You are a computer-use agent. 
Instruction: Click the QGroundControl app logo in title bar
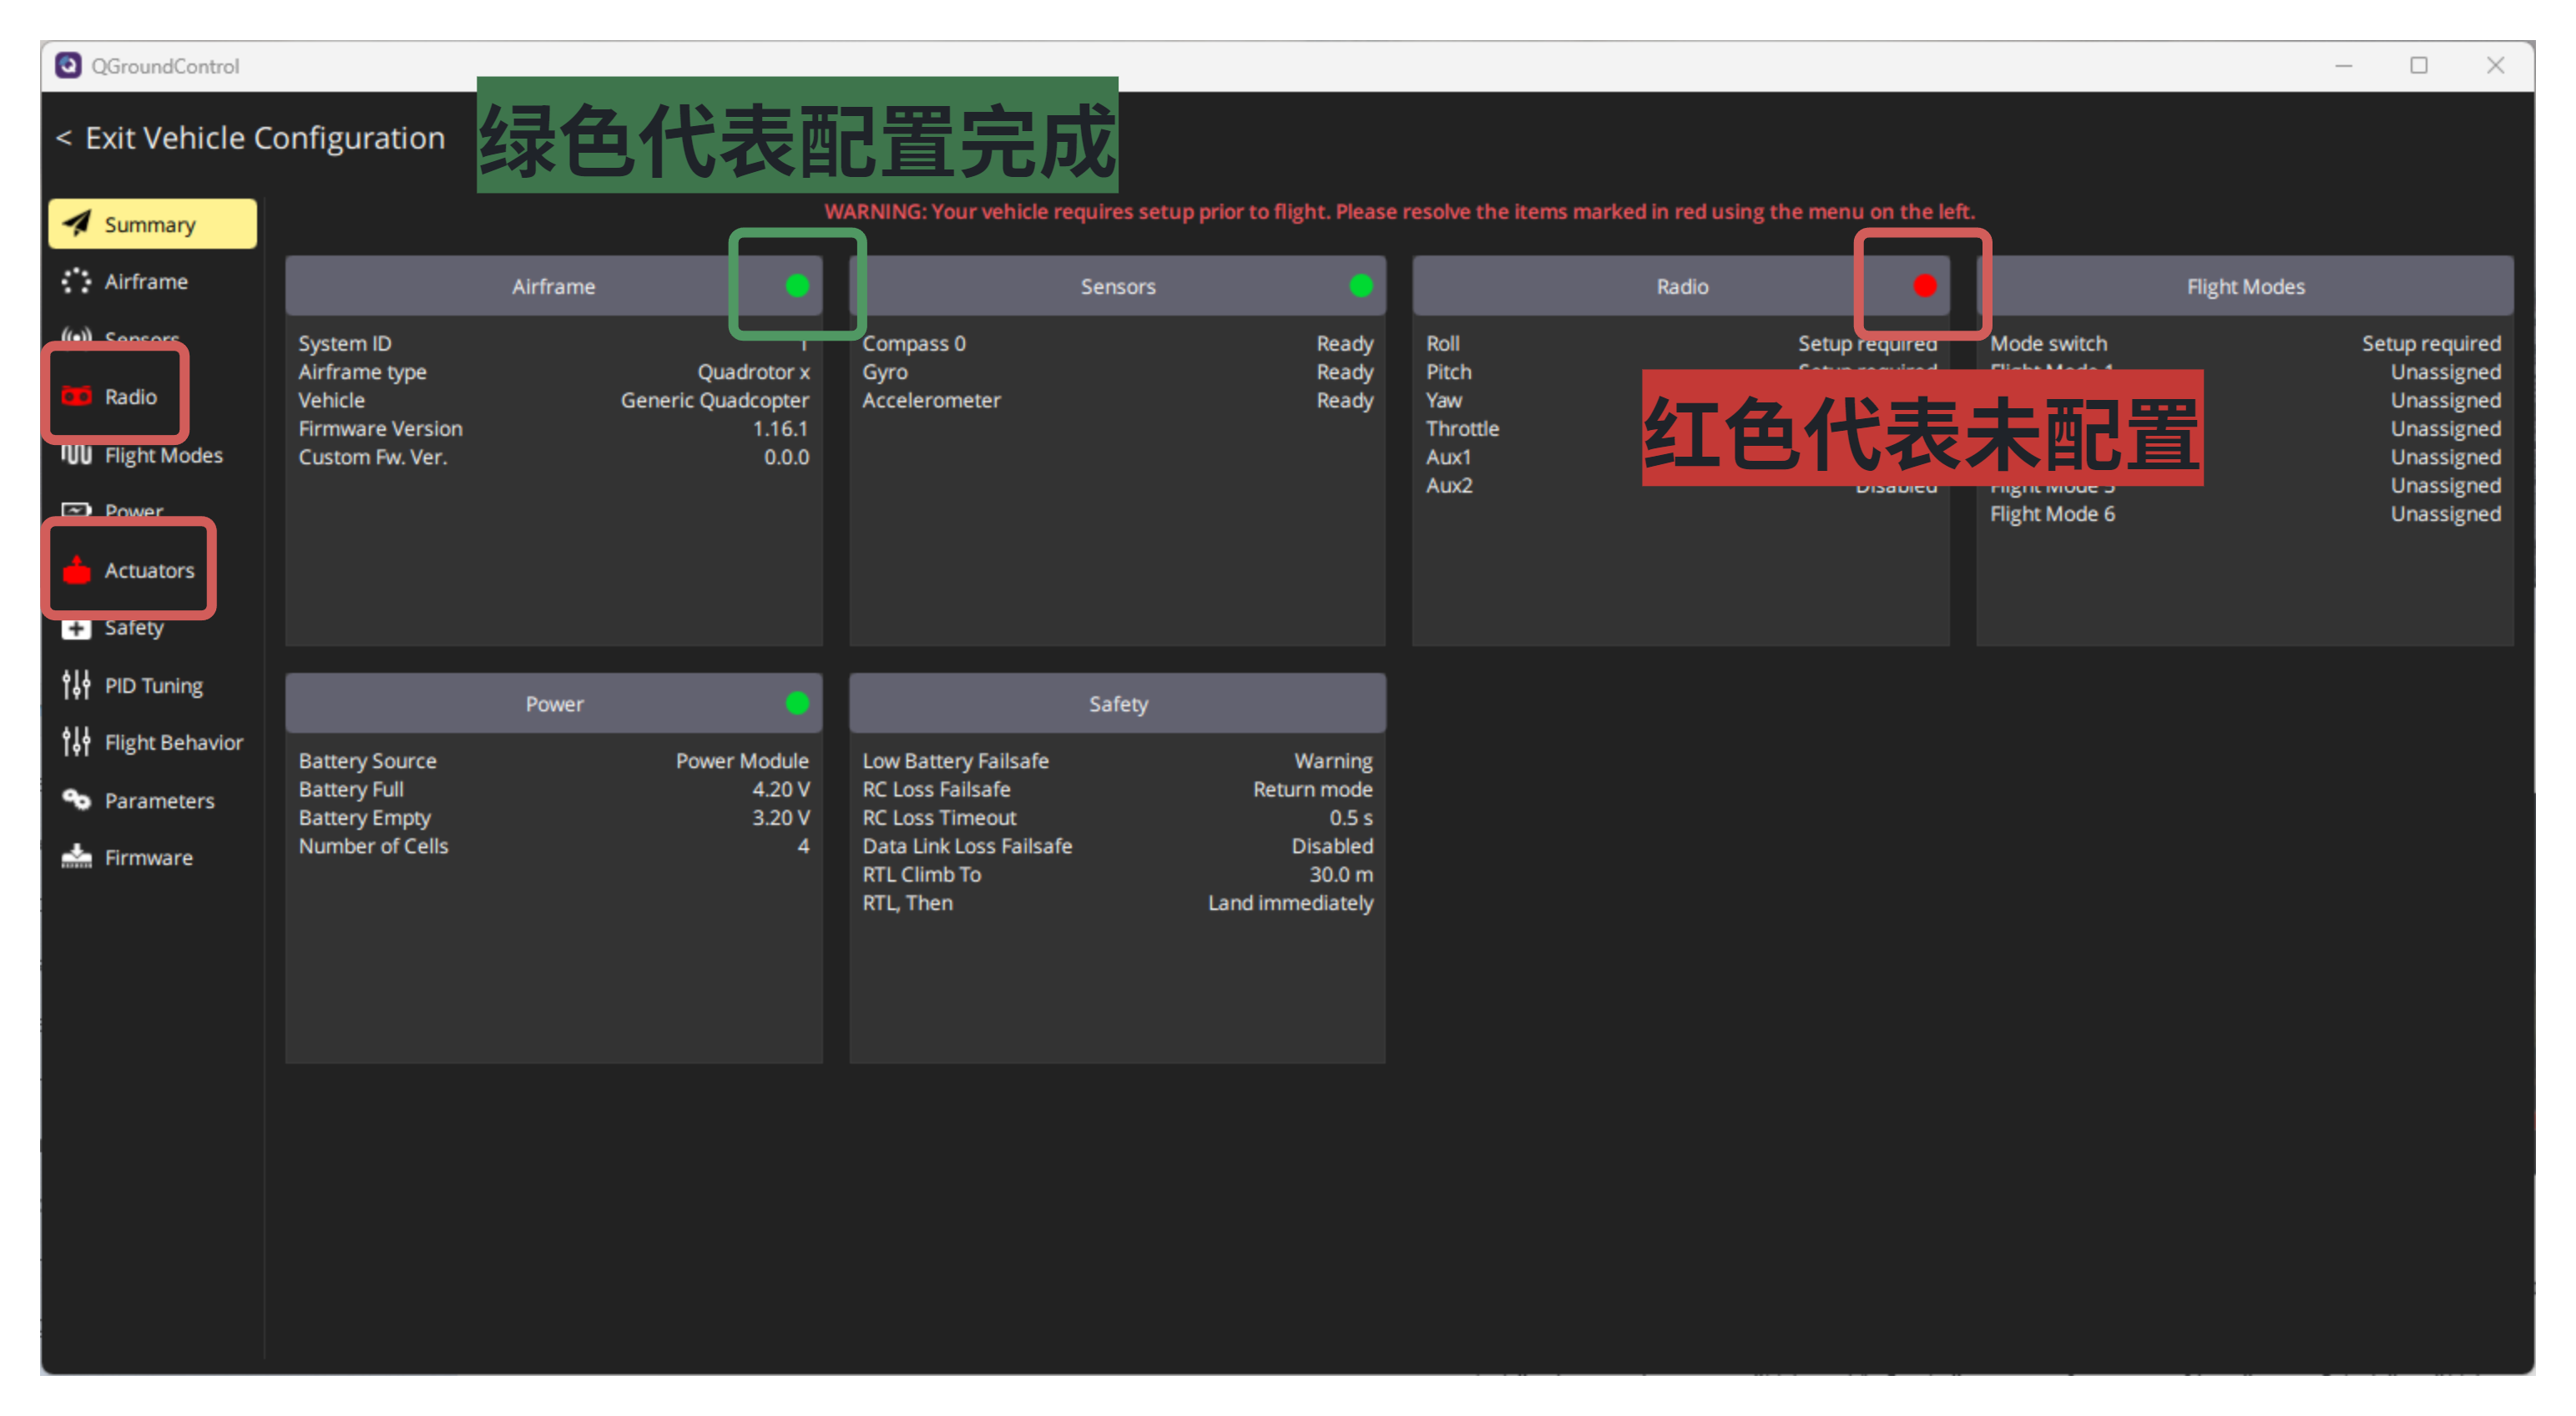coord(68,65)
